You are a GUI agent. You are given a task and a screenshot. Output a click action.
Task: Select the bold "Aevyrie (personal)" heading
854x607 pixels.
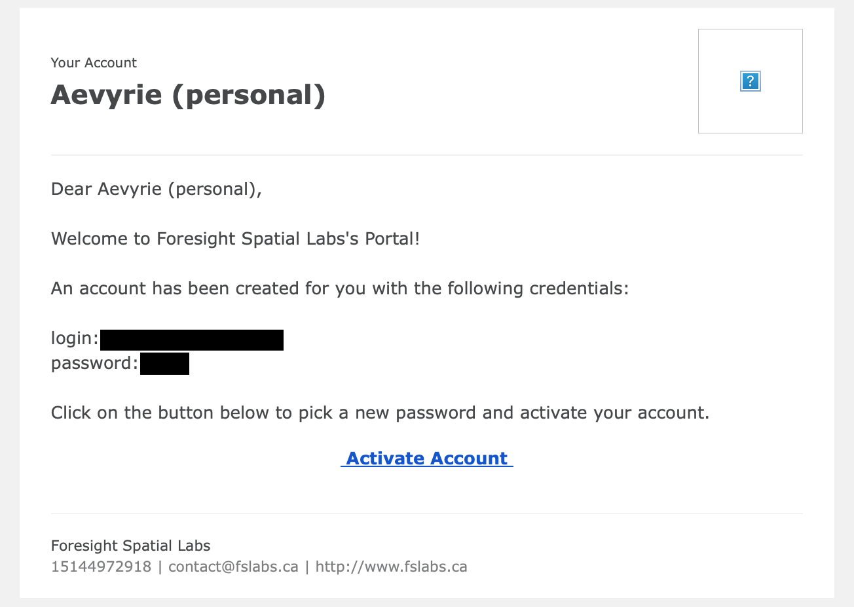click(188, 95)
